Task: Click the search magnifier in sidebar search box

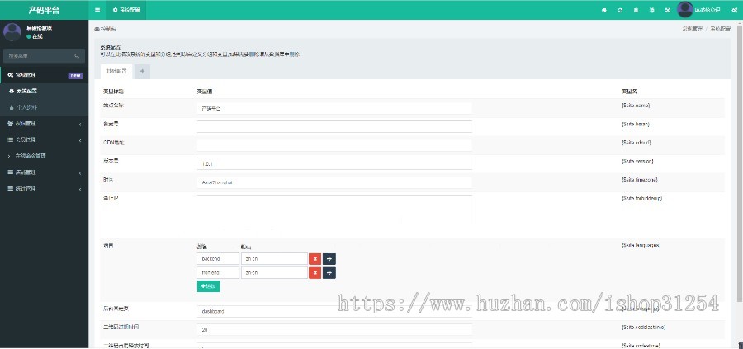Action: click(x=77, y=56)
